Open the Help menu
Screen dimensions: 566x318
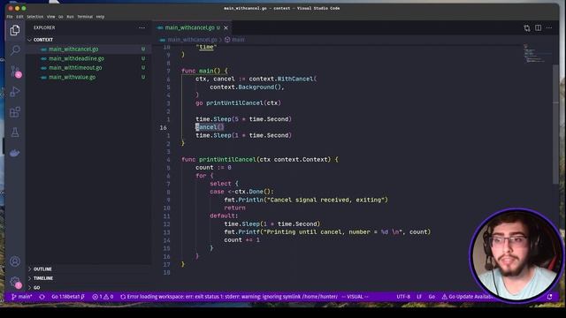(x=100, y=17)
